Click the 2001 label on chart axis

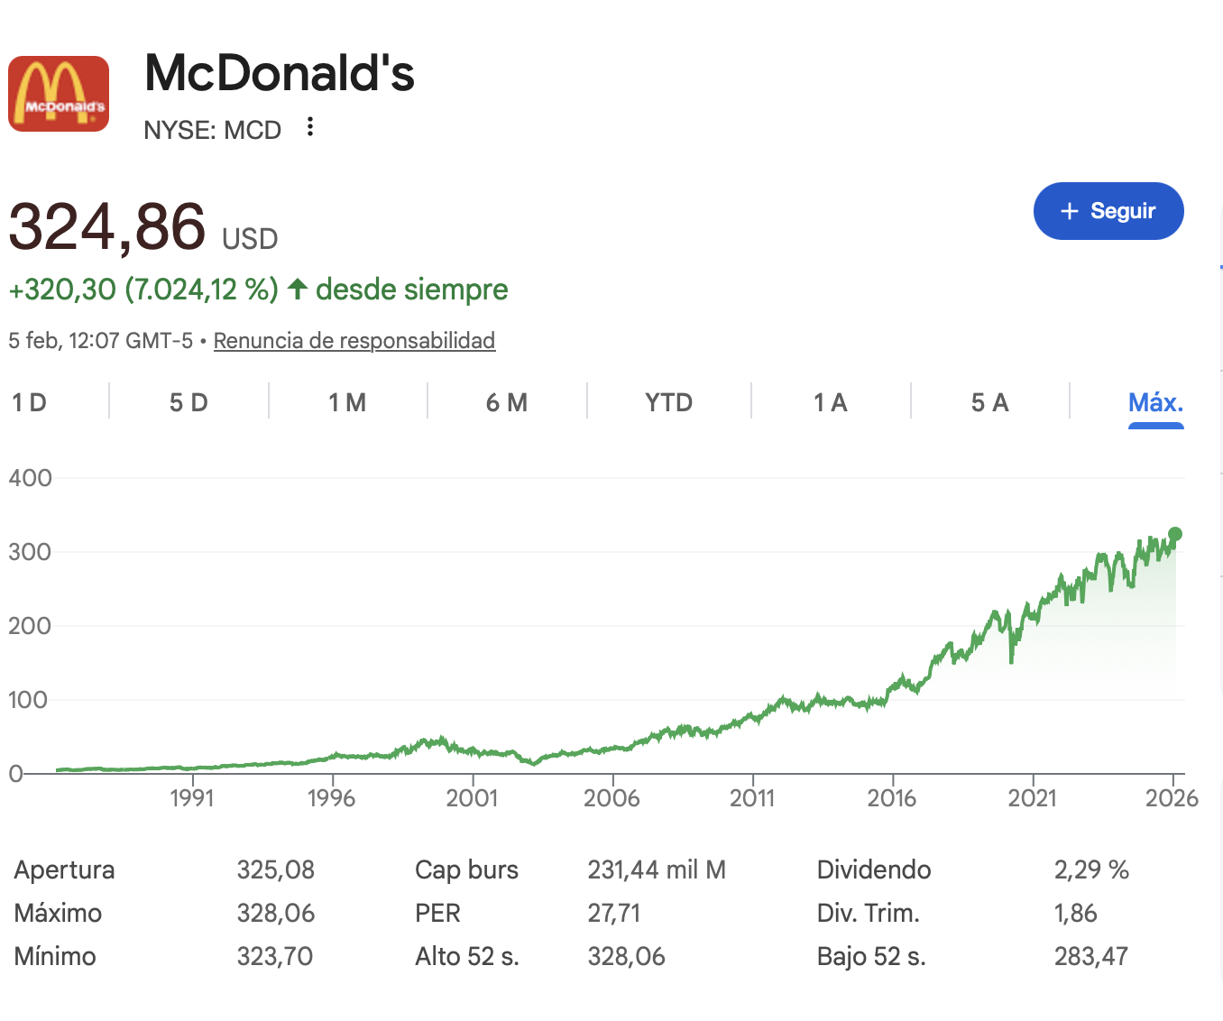[x=472, y=798]
